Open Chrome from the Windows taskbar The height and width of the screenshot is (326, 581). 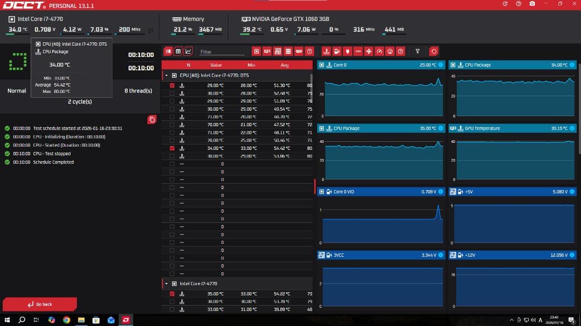coord(66,320)
